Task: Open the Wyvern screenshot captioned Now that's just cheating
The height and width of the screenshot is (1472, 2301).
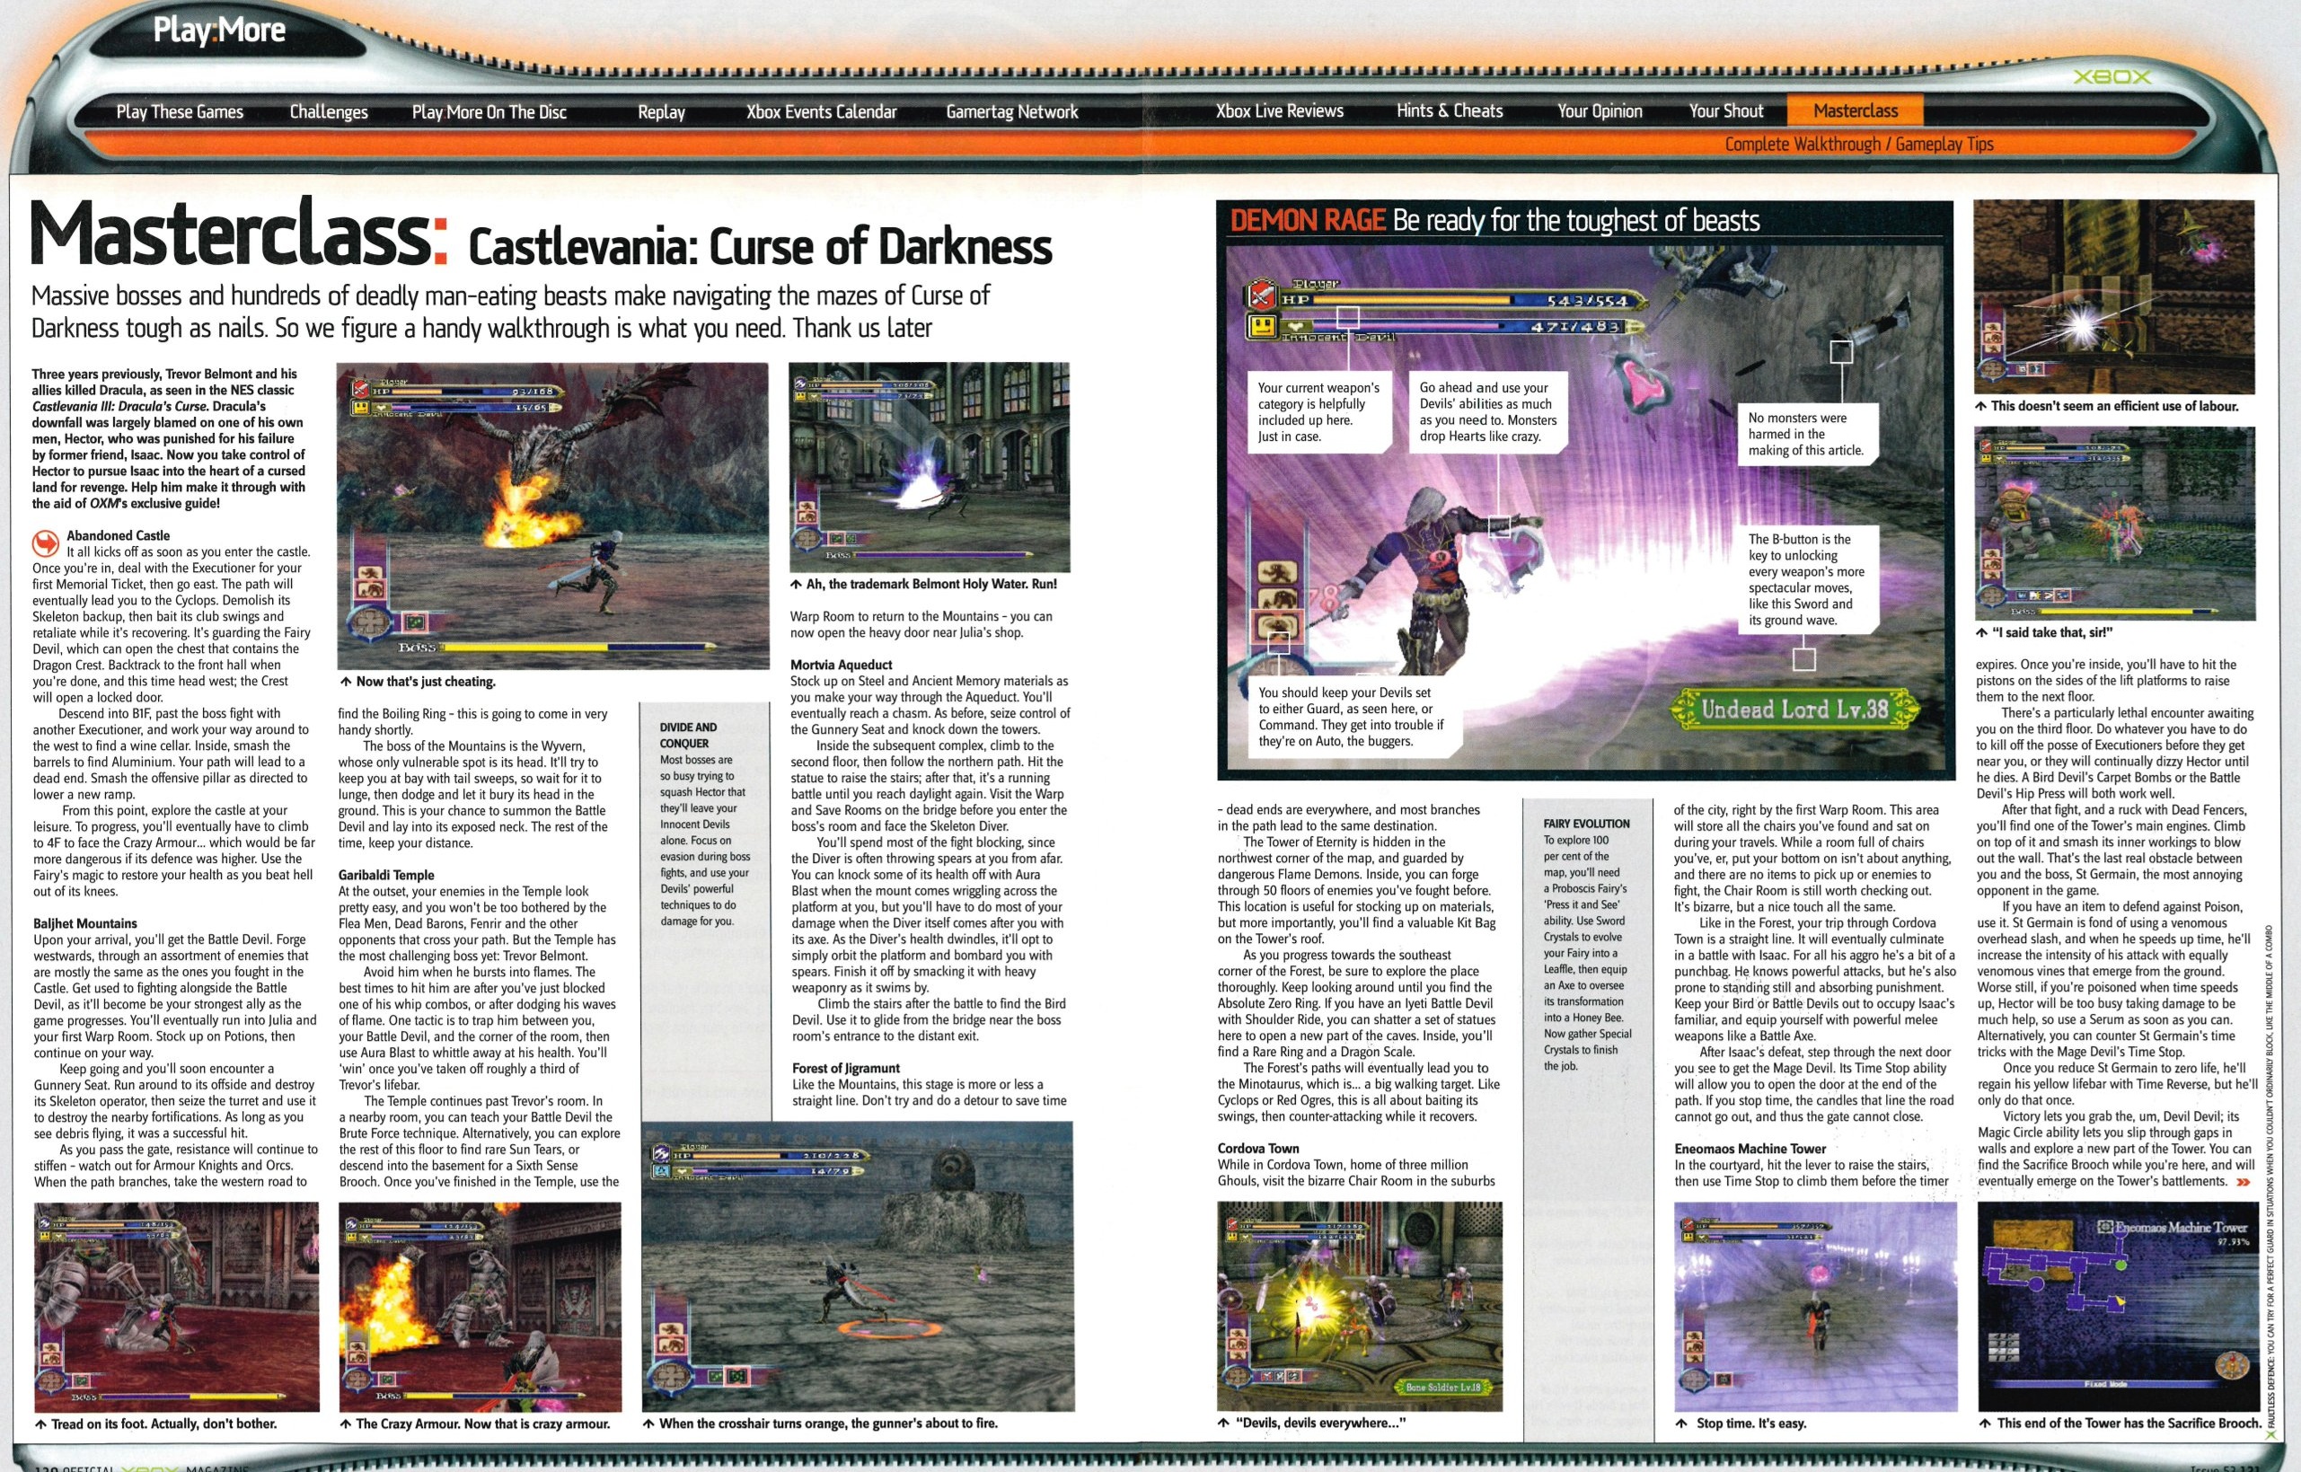Action: (552, 516)
